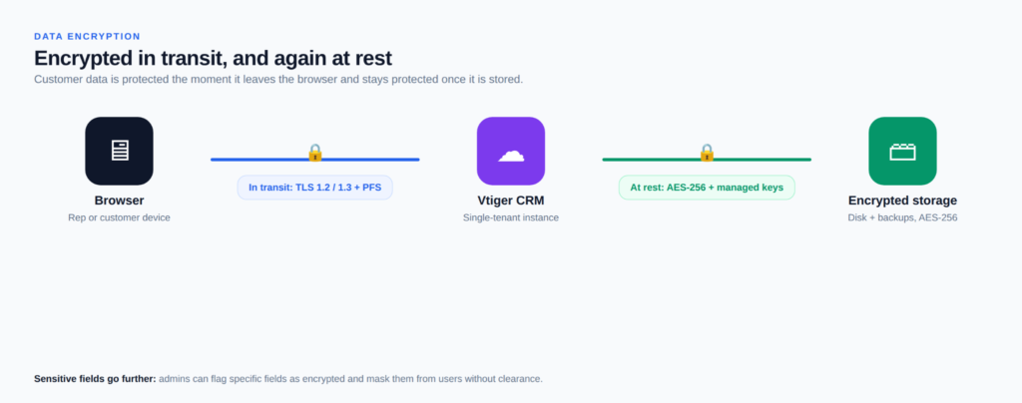Click the Encrypted in transit heading

coord(214,58)
